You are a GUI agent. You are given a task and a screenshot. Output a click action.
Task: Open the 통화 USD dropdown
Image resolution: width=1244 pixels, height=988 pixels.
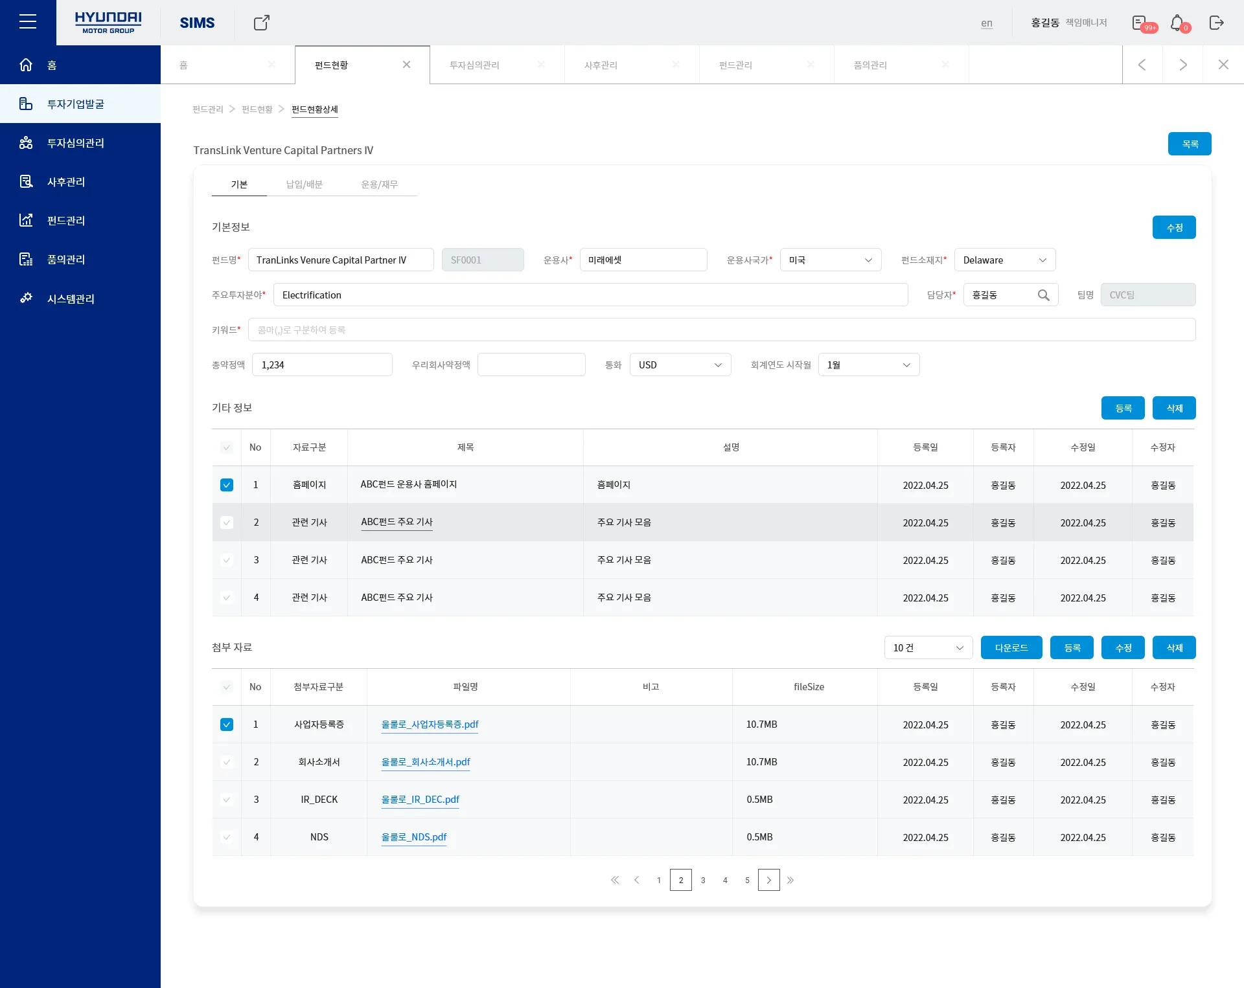pos(680,365)
